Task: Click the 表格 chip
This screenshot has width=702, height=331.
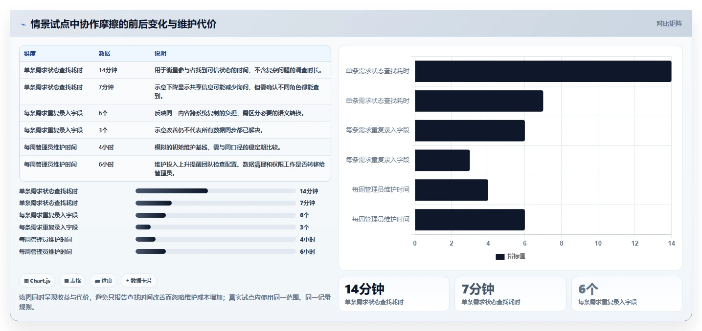Action: click(72, 281)
